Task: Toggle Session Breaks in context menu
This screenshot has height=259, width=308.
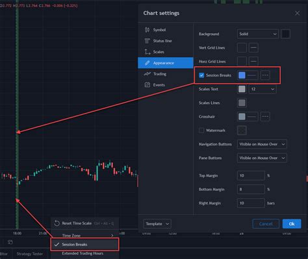Action: (84, 244)
